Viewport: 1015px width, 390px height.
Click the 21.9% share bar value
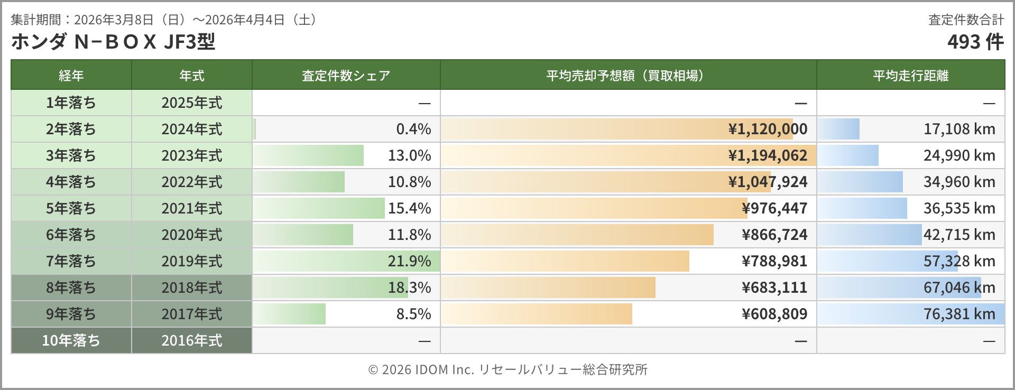[409, 261]
